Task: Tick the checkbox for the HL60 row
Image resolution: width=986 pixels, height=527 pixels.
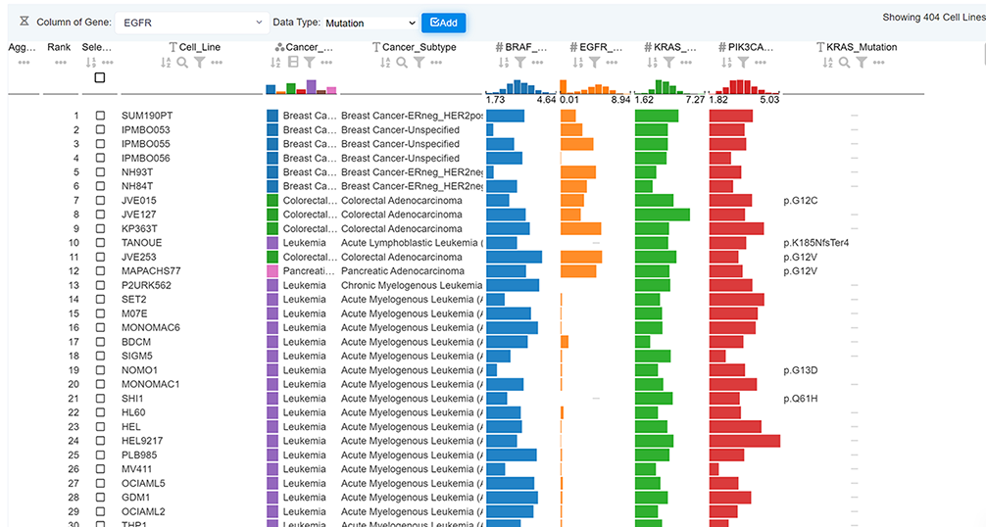Action: pos(100,412)
